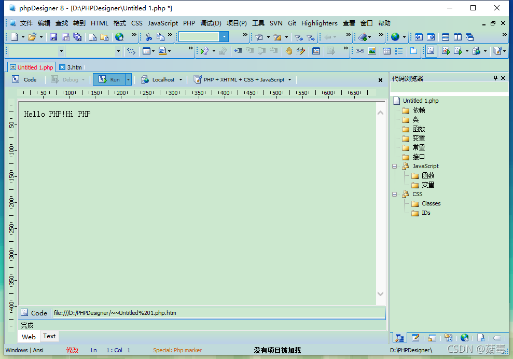Select the Classes folder under CSS
The width and height of the screenshot is (513, 359).
pos(431,203)
